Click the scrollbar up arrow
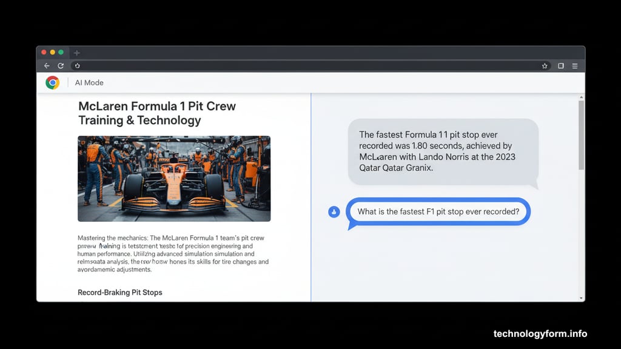The width and height of the screenshot is (621, 349). coord(581,97)
